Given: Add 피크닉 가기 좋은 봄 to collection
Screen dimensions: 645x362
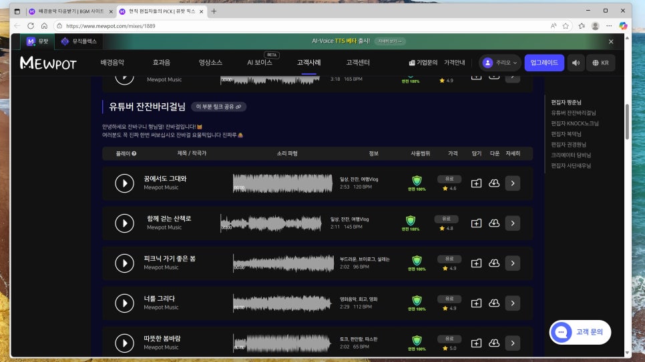Looking at the screenshot, I should coord(476,263).
